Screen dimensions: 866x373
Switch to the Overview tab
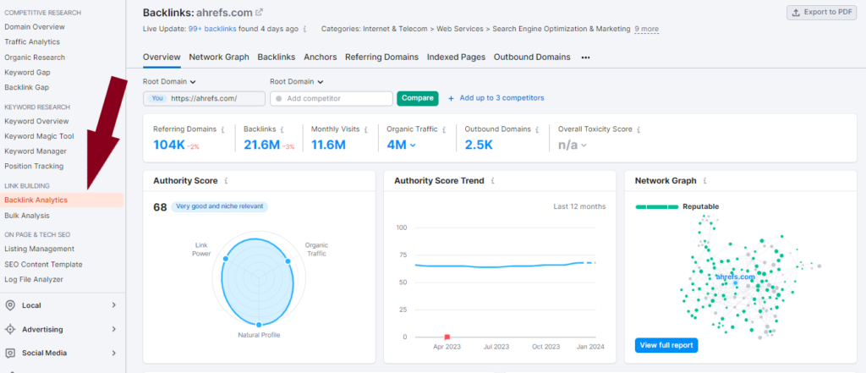click(162, 57)
